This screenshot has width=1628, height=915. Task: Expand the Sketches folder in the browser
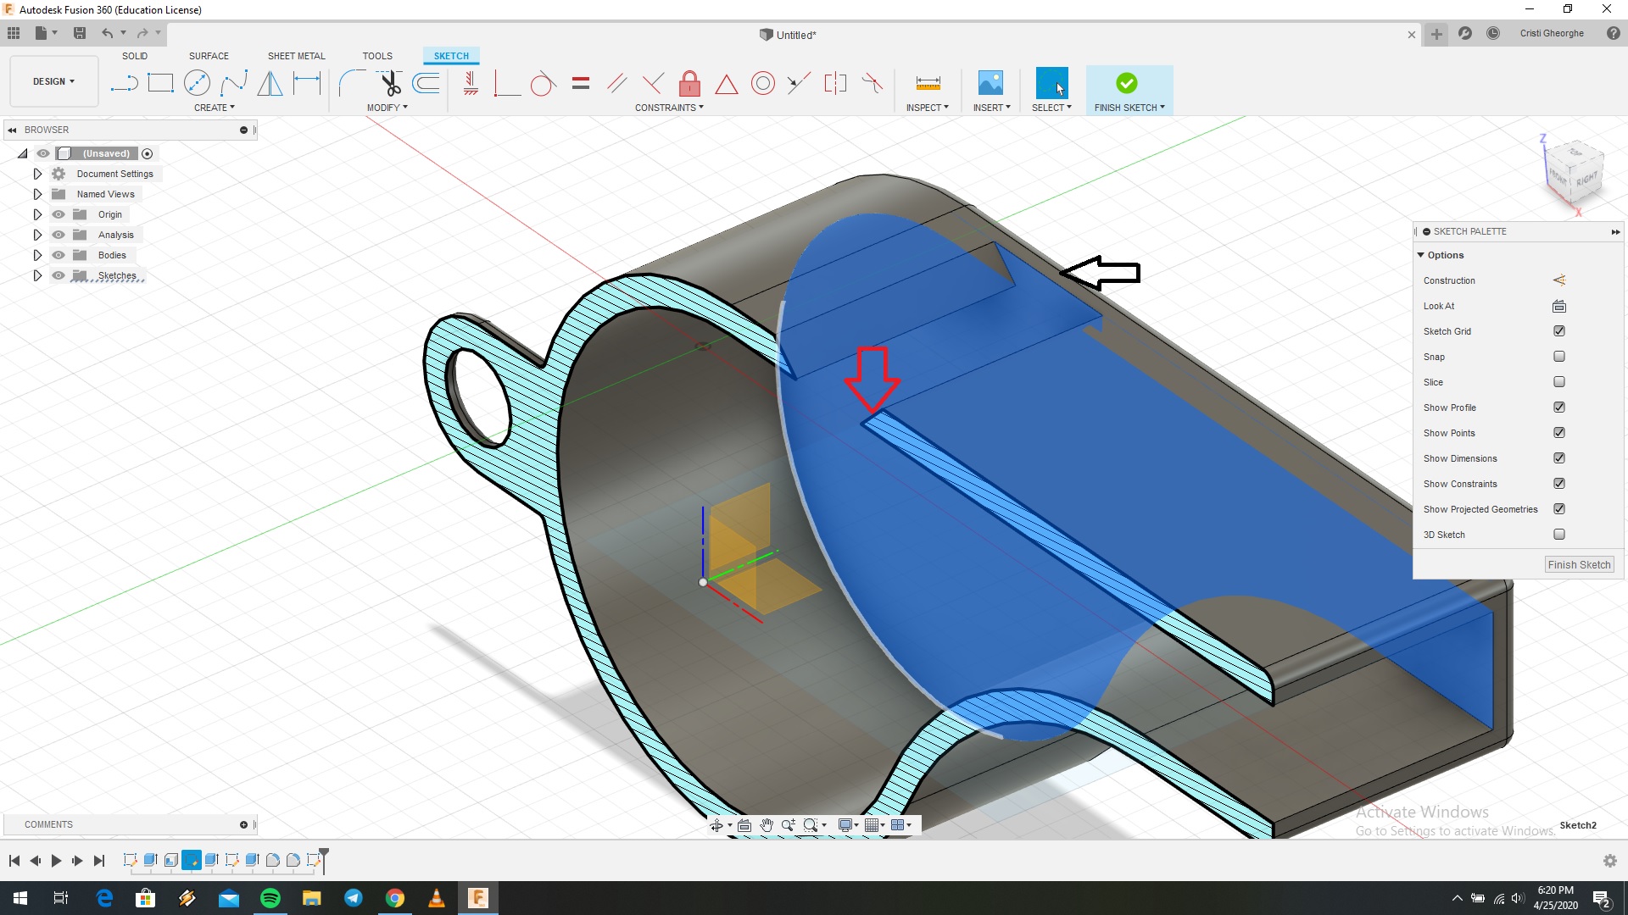tap(37, 274)
